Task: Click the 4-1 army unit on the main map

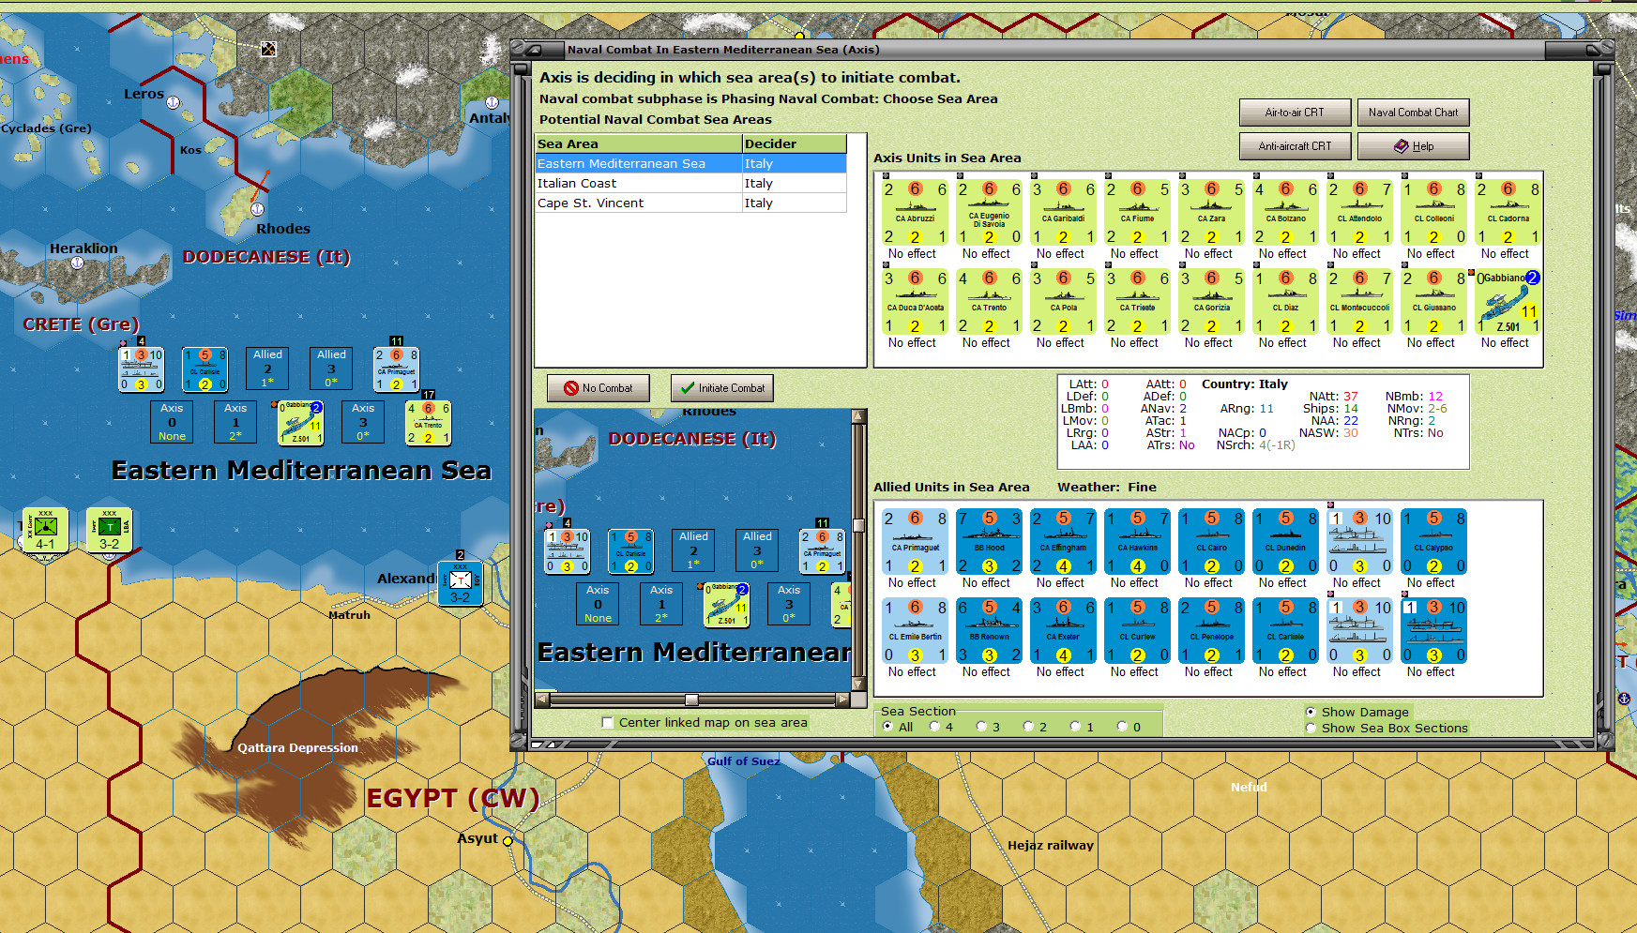Action: pyautogui.click(x=45, y=530)
